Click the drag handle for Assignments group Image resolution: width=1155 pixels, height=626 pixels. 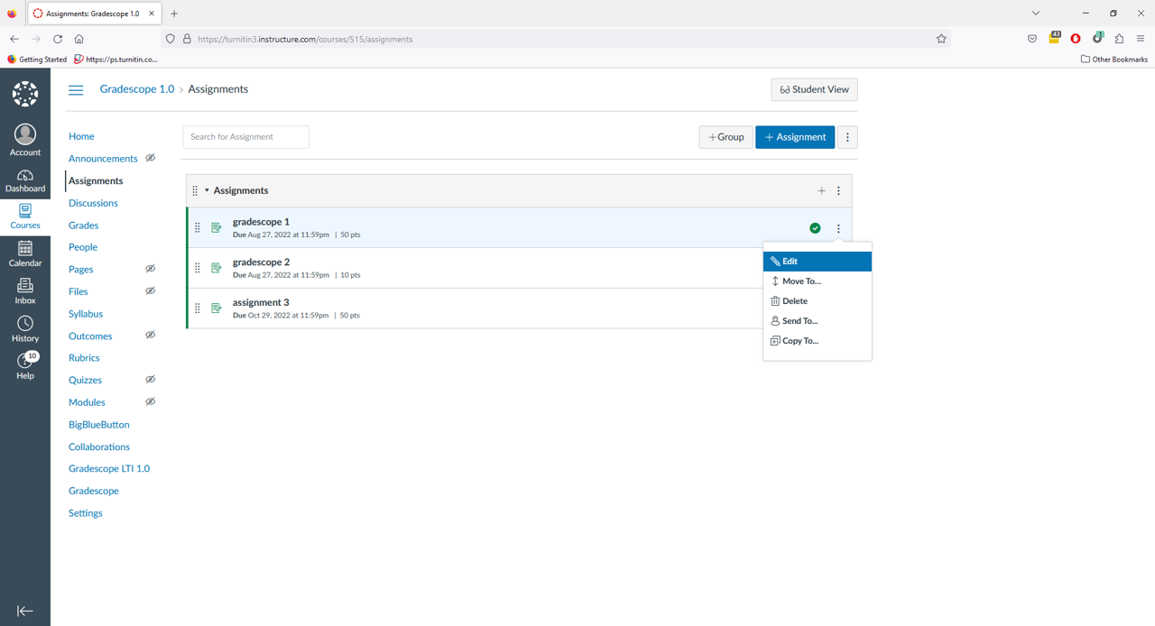tap(195, 190)
